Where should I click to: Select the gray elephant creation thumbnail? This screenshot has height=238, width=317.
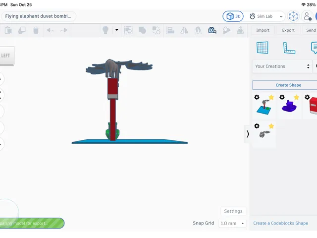click(264, 134)
